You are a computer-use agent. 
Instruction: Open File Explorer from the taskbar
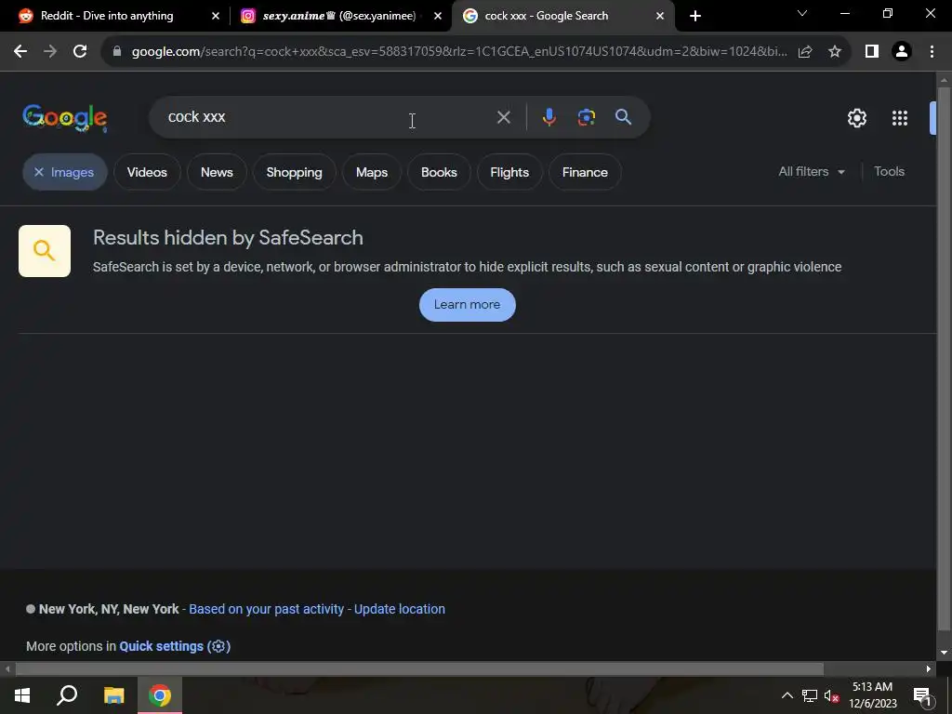click(x=113, y=695)
